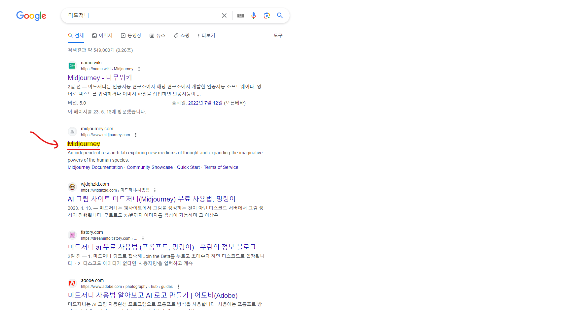Click the magnifier search button
This screenshot has height=310, width=567.
coord(280,15)
